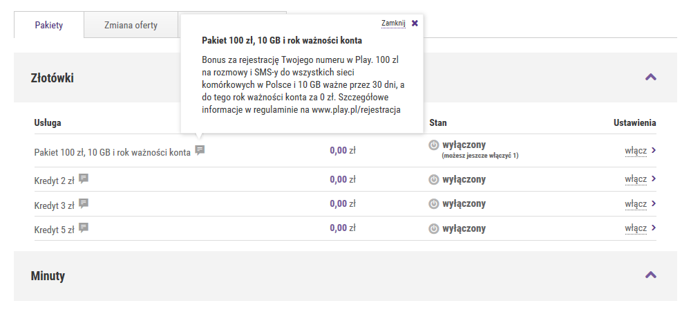The width and height of the screenshot is (691, 312).
Task: Enable Pakiet 100 zł via włącz link
Action: click(x=636, y=151)
